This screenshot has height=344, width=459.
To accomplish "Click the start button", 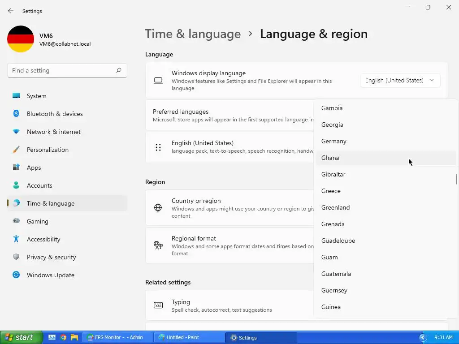I will pyautogui.click(x=22, y=337).
